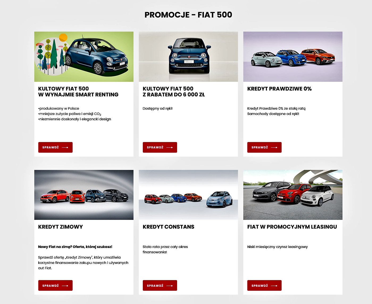The width and height of the screenshot is (372, 304).
Task: Click Sprawdź button under 6 000 zł rabat offer
Action: [x=160, y=147]
